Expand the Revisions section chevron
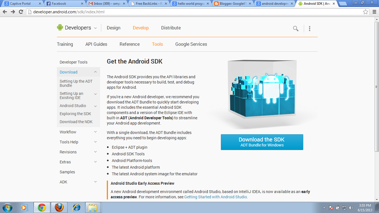The width and height of the screenshot is (379, 213). [x=95, y=152]
